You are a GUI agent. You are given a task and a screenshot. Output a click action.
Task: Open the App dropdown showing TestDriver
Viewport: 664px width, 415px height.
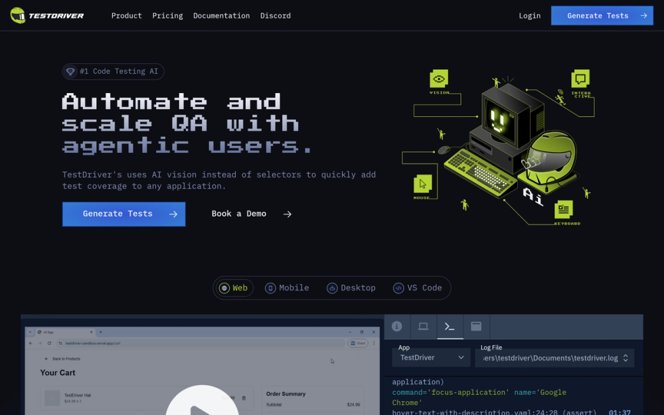tap(431, 358)
